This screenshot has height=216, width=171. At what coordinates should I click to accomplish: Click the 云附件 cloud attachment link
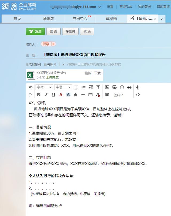(50, 65)
